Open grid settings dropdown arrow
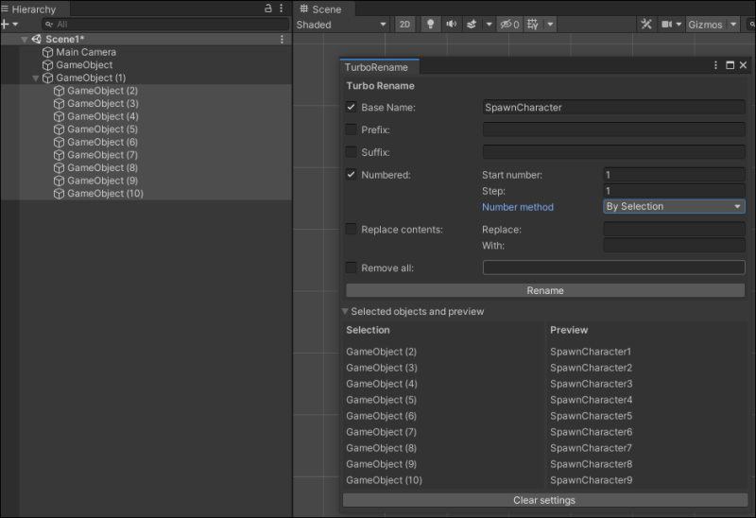Viewport: 756px width, 518px height. (550, 25)
